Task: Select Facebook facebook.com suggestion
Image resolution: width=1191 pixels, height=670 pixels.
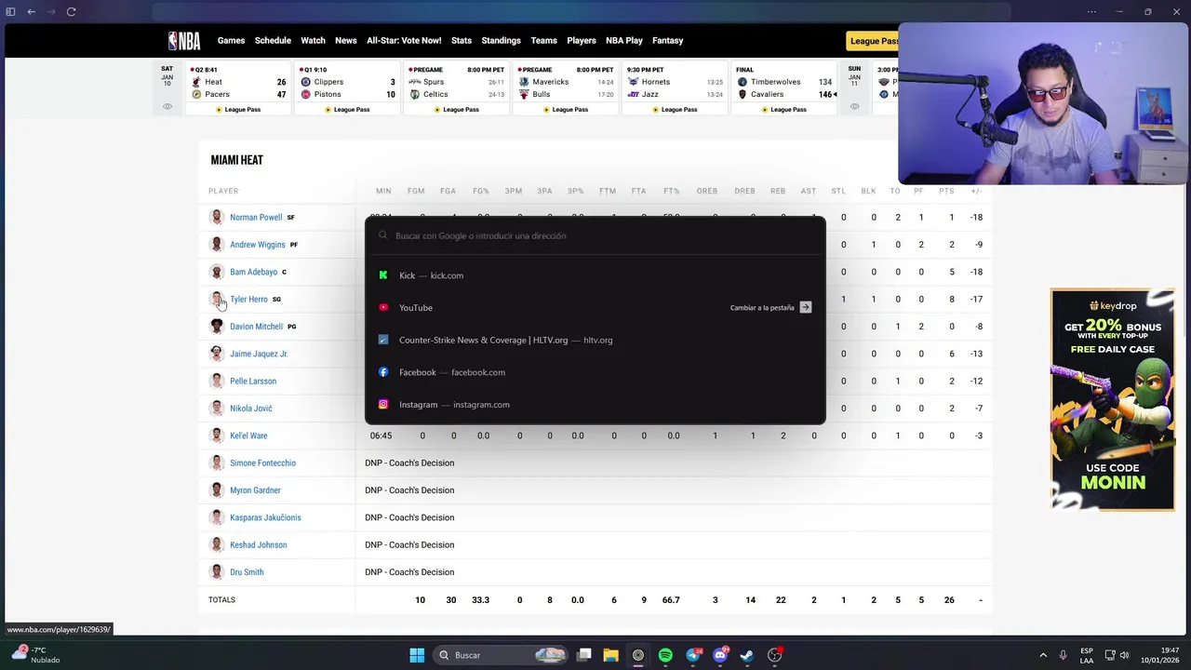Action: pyautogui.click(x=595, y=372)
